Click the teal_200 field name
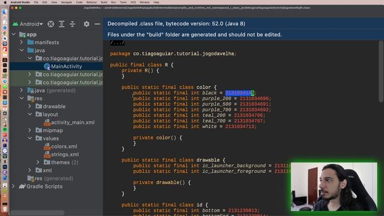 (214, 115)
